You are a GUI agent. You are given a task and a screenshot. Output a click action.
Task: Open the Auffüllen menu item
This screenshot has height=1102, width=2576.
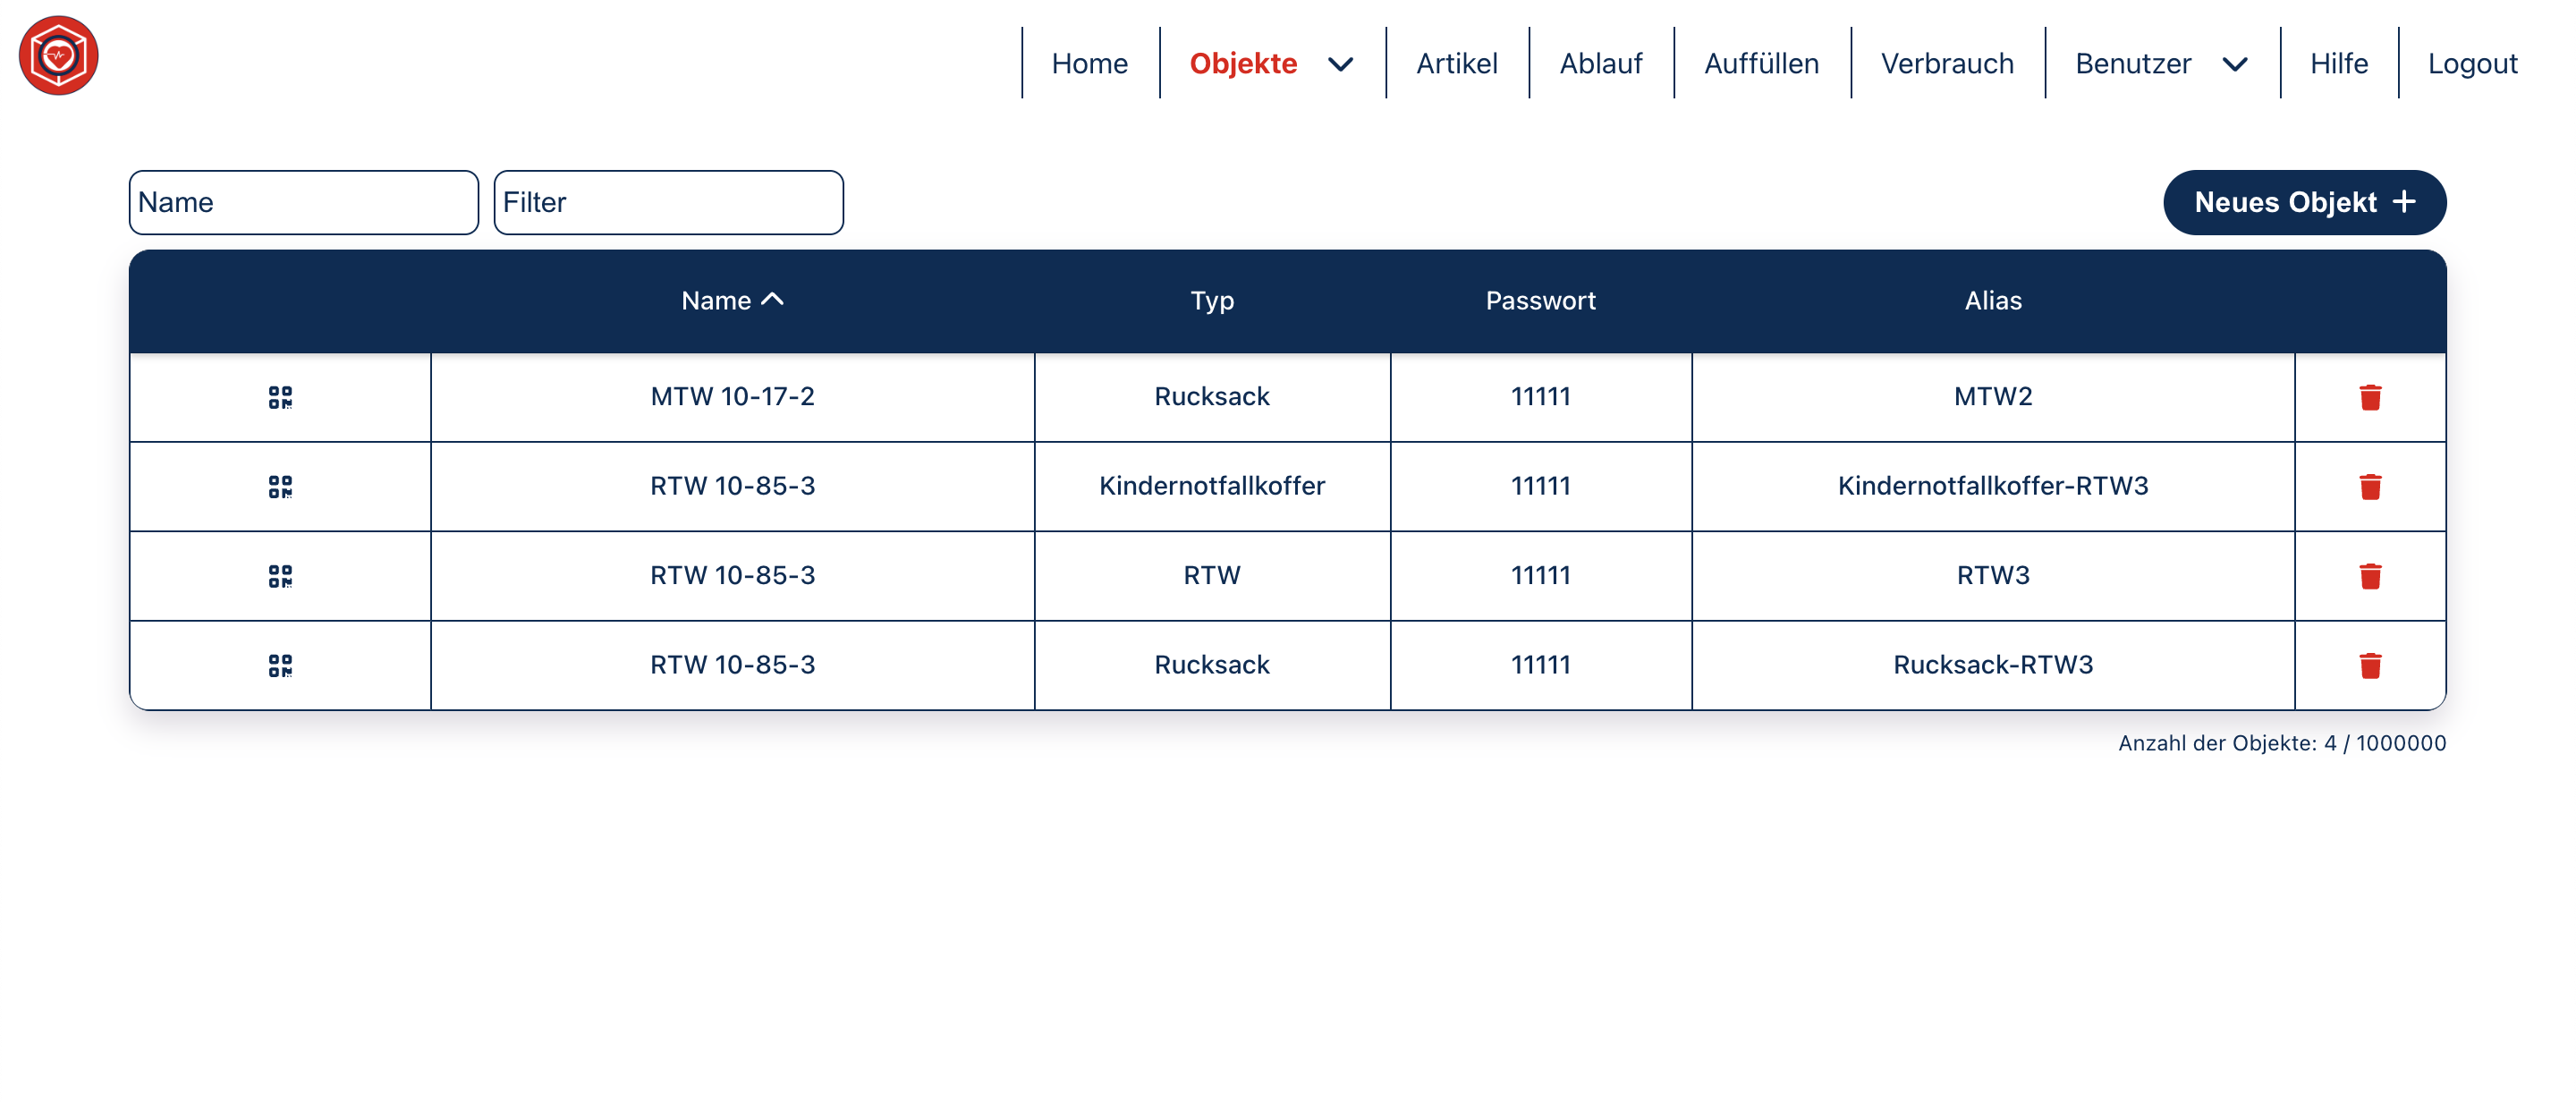pos(1761,63)
